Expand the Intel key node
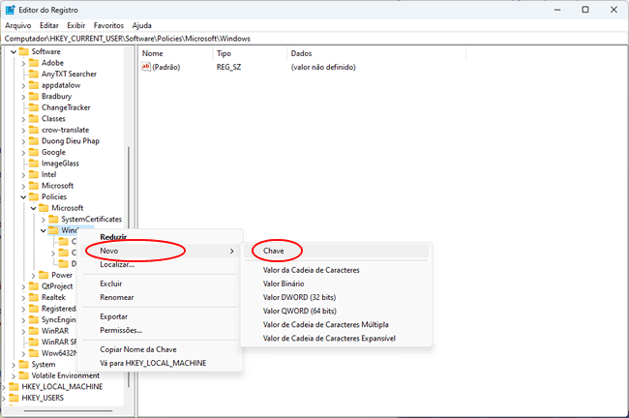Viewport: 629px width, 418px height. [x=23, y=175]
